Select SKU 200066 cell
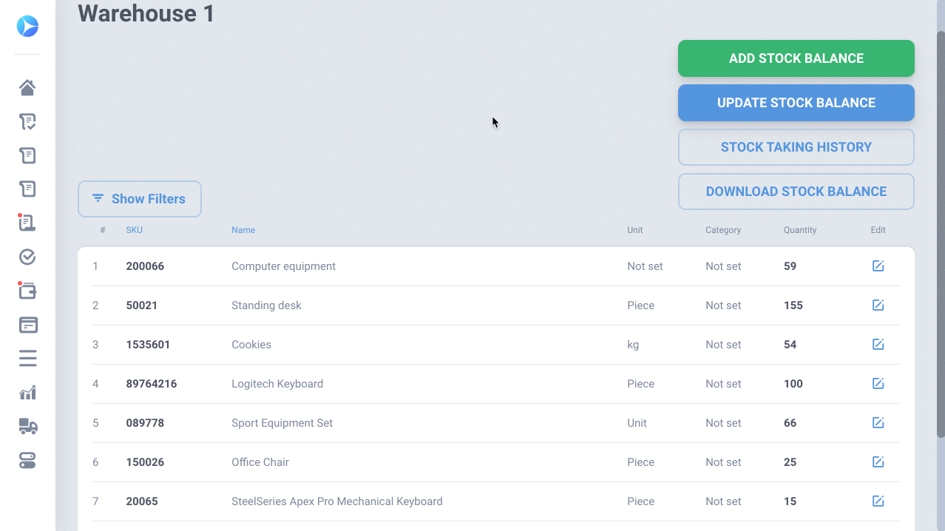Viewport: 945px width, 531px height. pos(145,266)
